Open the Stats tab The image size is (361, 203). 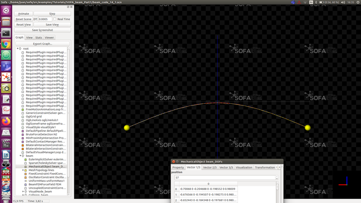(39, 38)
